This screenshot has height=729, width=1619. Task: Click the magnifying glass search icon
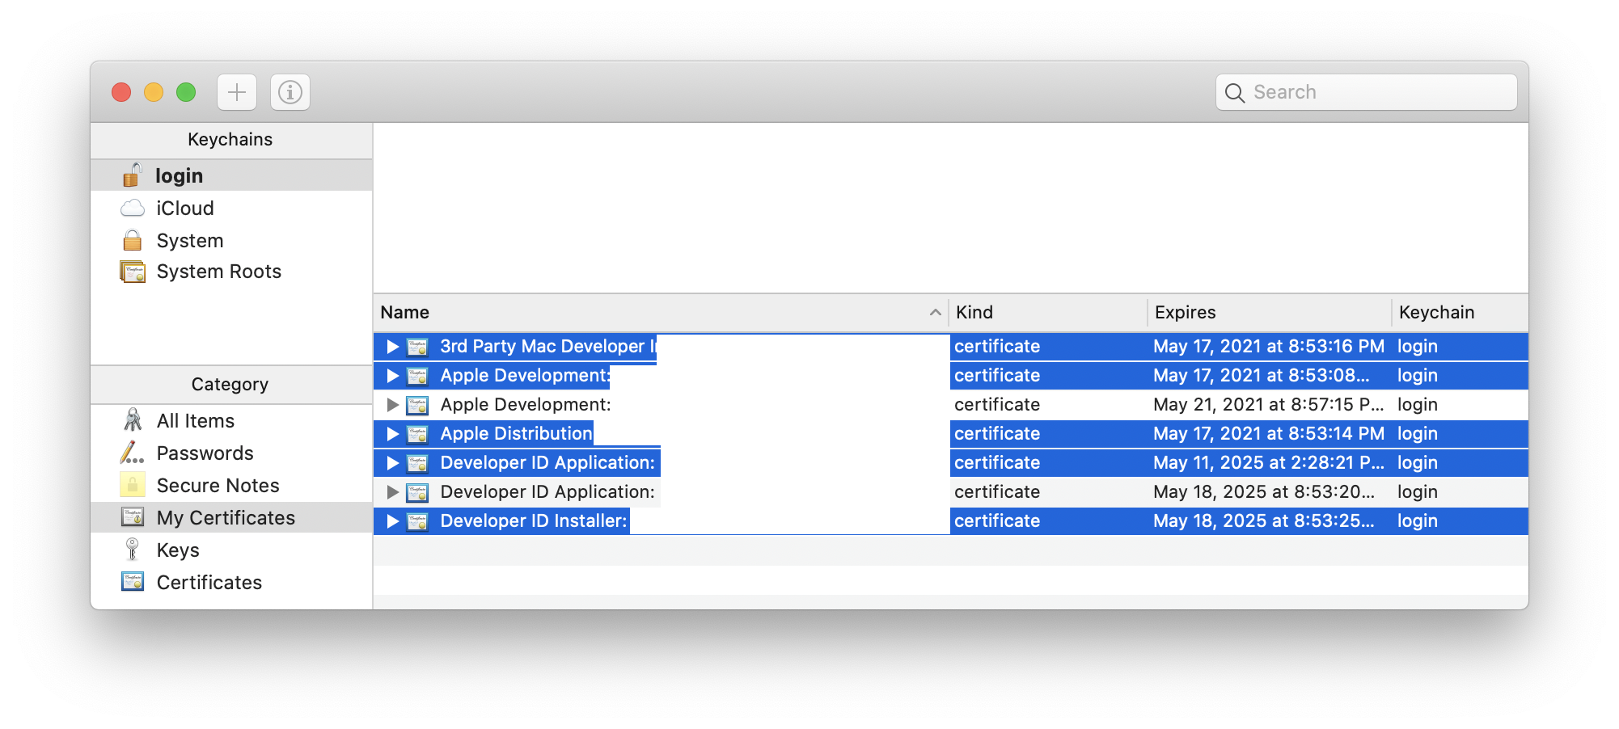coord(1235,93)
